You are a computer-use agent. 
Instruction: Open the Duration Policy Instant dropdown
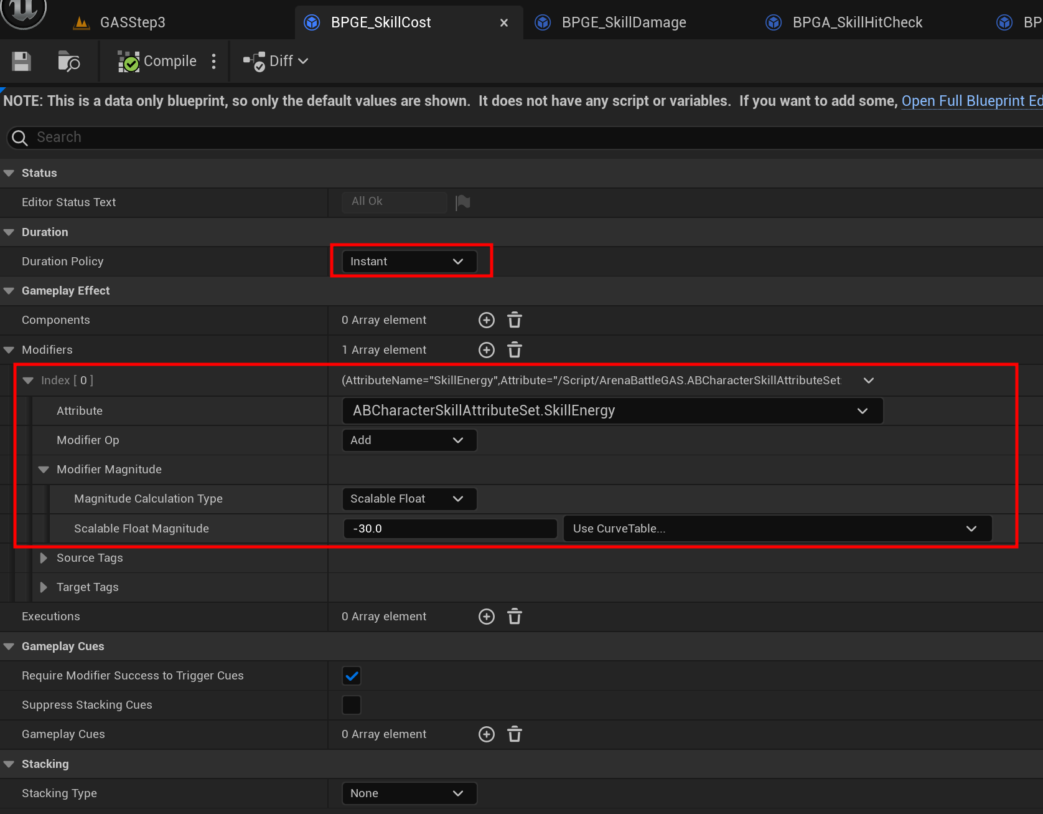coord(409,262)
